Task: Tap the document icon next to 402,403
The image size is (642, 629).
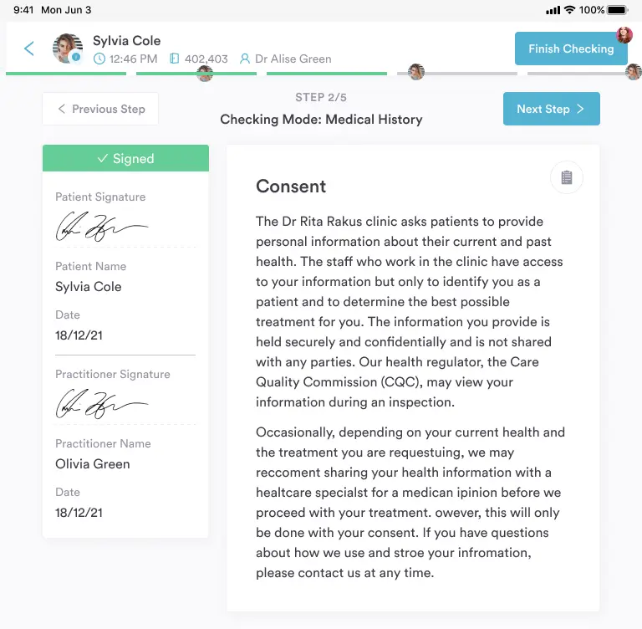Action: [174, 59]
